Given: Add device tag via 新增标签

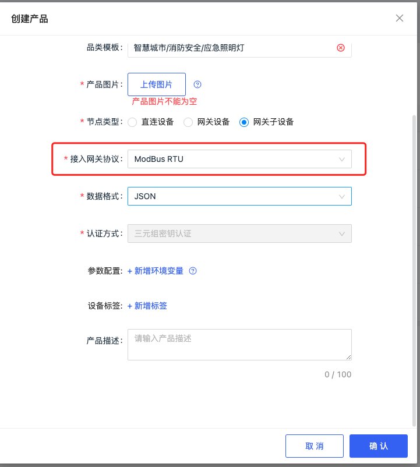Looking at the screenshot, I should click(147, 306).
